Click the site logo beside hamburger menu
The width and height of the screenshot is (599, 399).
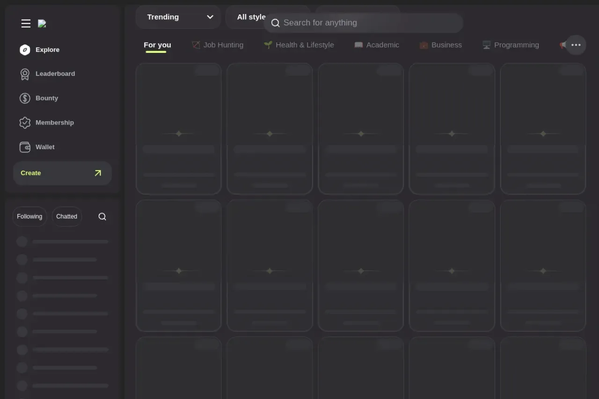(x=42, y=23)
